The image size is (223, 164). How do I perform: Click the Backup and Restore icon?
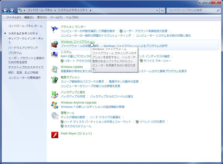pyautogui.click(x=55, y=94)
